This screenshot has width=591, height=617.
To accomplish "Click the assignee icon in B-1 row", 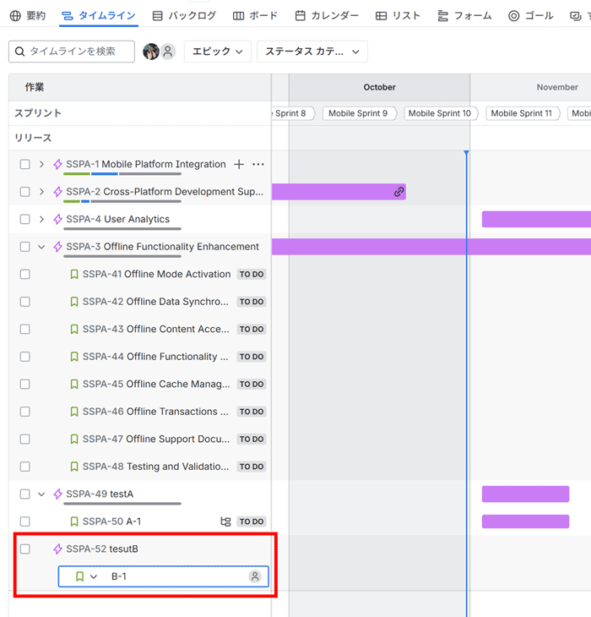I will 254,576.
